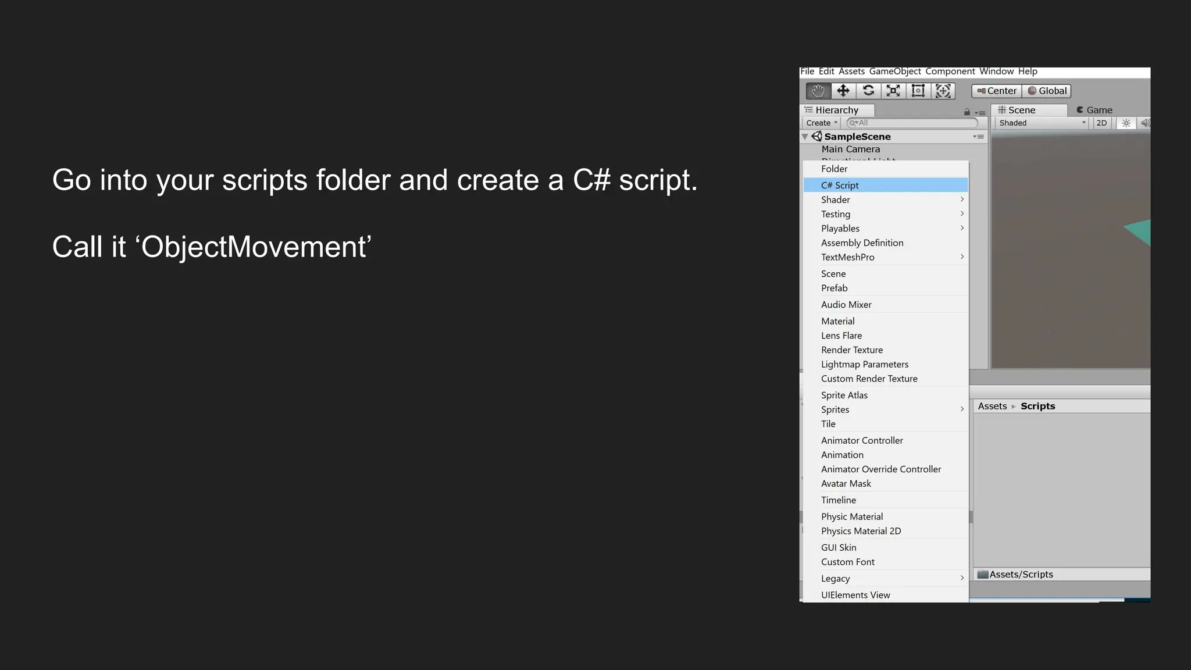The height and width of the screenshot is (670, 1191).
Task: Choose Physics Material 2D entry
Action: pos(886,531)
